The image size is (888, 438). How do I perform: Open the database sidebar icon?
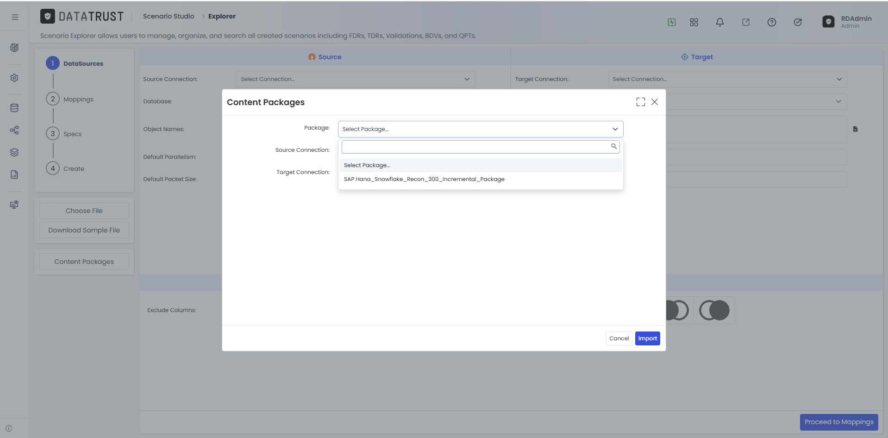pos(14,108)
